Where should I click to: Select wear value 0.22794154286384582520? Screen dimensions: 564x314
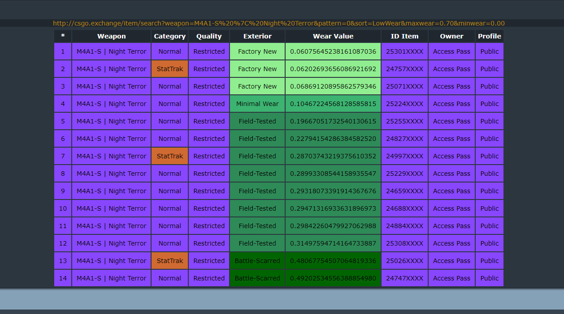333,139
